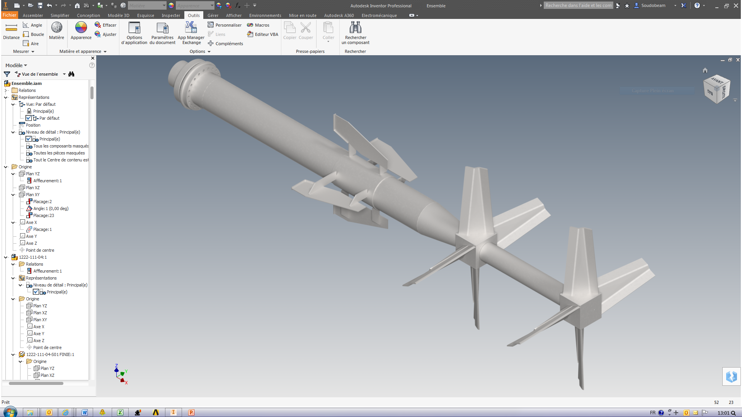Open Excel from the Windows taskbar
Image resolution: width=742 pixels, height=417 pixels.
coord(120,412)
